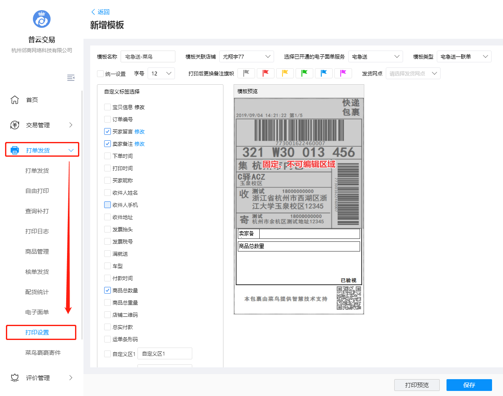The width and height of the screenshot is (503, 396).
Task: Select the gray remark flag
Action: pyautogui.click(x=246, y=73)
